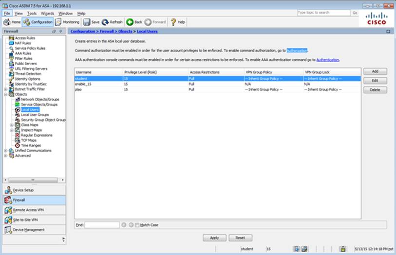This screenshot has width=396, height=255.
Task: Click the Home toolbar icon
Action: [x=12, y=22]
